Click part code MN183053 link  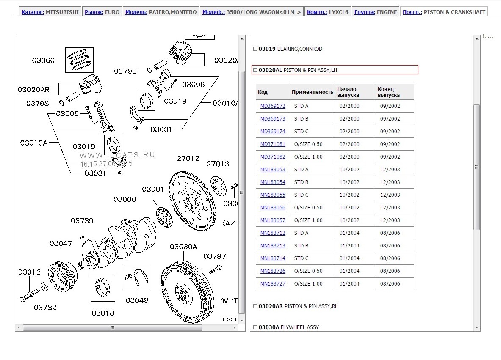[273, 170]
